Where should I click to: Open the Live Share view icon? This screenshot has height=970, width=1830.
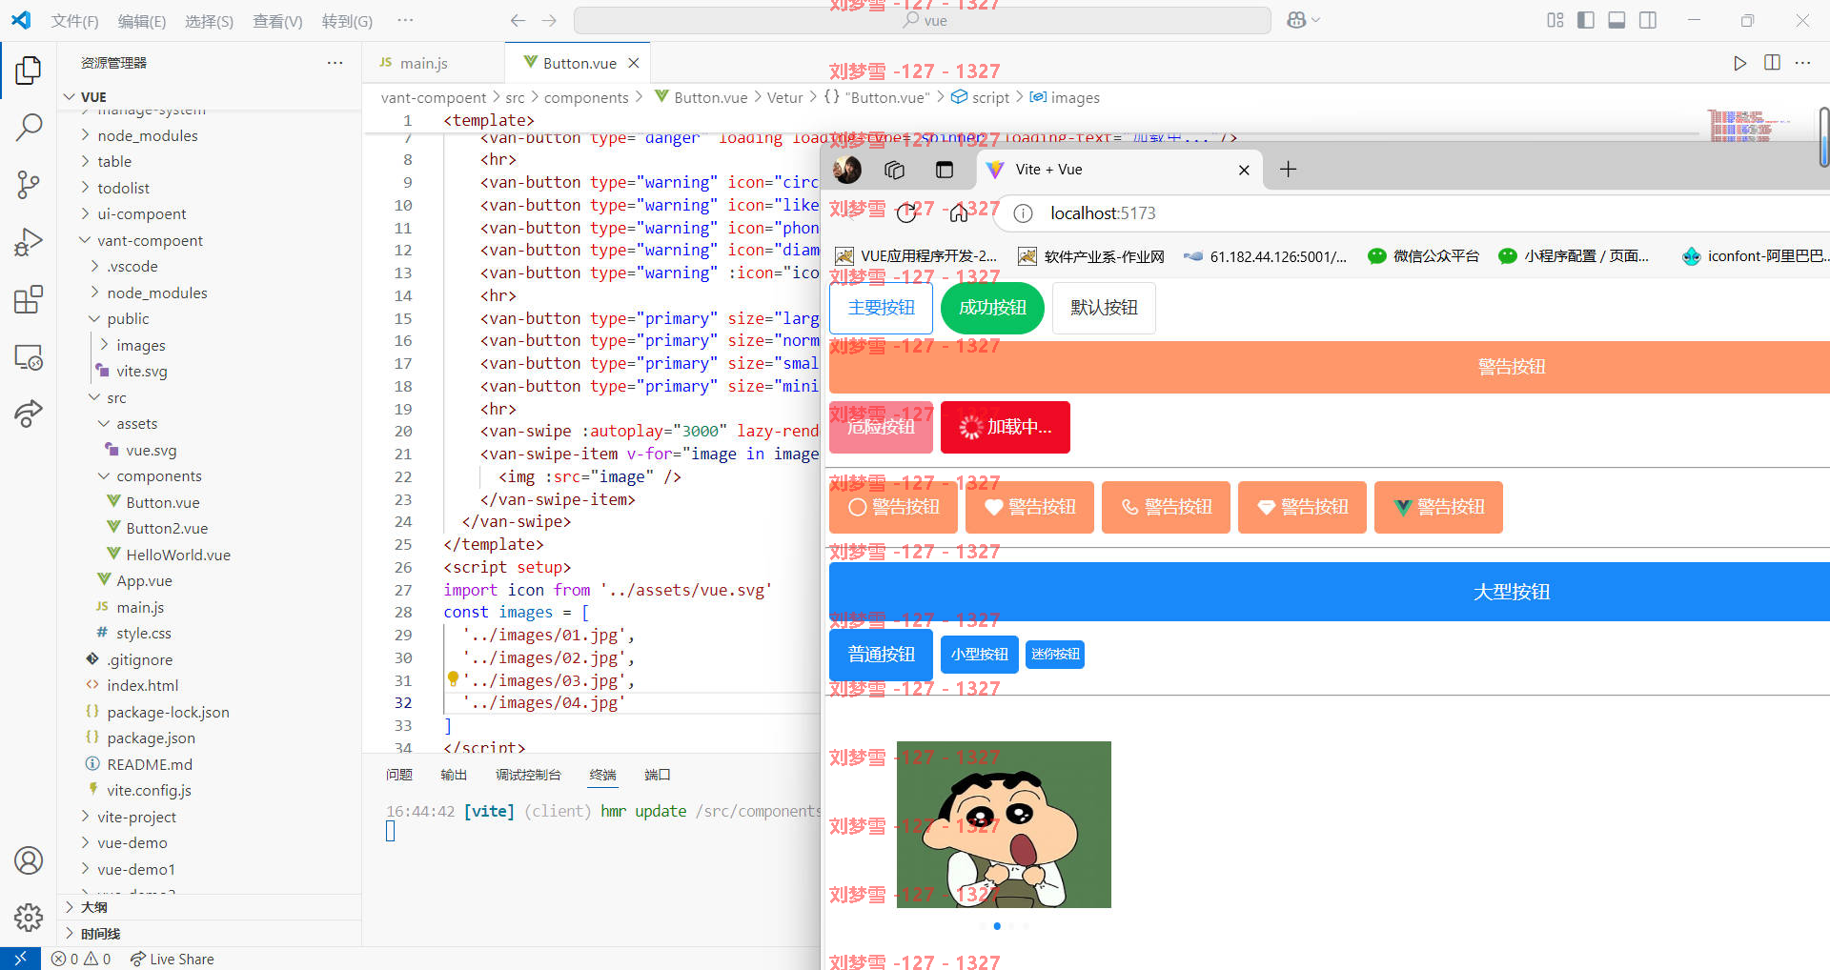[x=29, y=414]
